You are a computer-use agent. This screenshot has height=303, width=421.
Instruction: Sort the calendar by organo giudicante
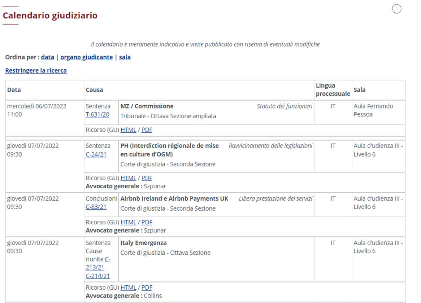pos(86,57)
